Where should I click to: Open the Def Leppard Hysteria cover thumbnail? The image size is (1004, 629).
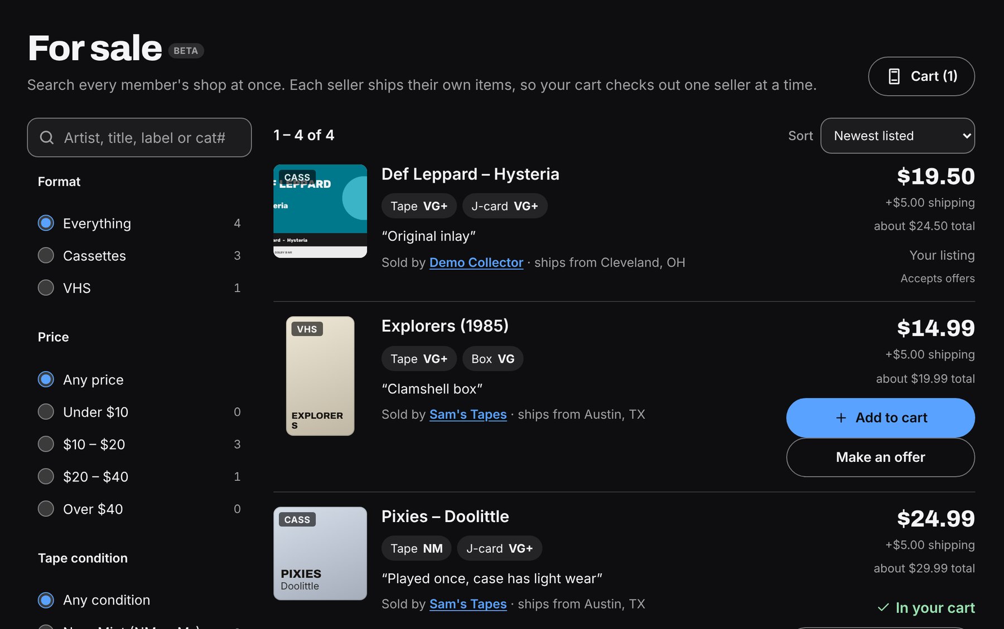tap(320, 211)
